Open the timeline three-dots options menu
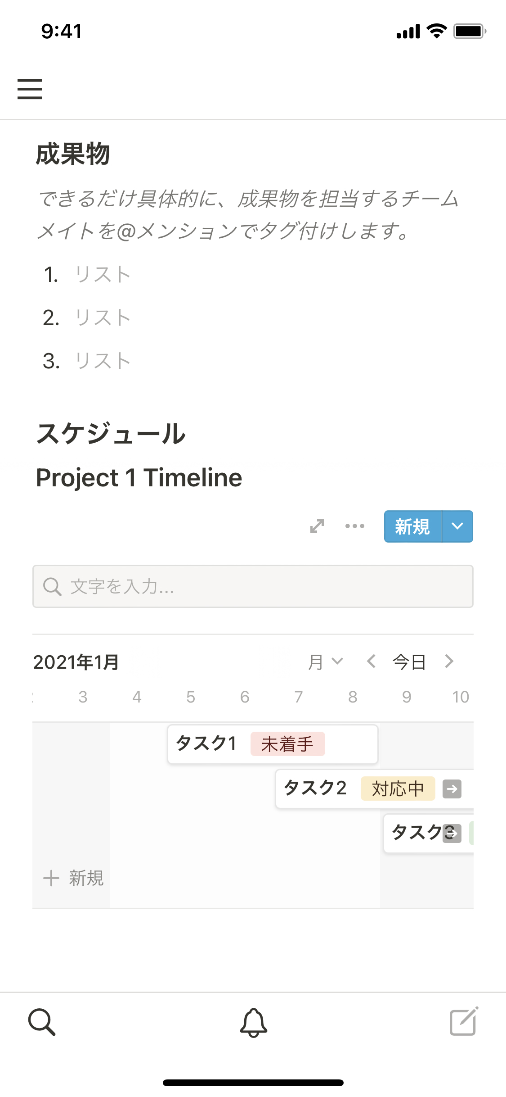Screen dimensions: 506x1097 click(x=354, y=526)
